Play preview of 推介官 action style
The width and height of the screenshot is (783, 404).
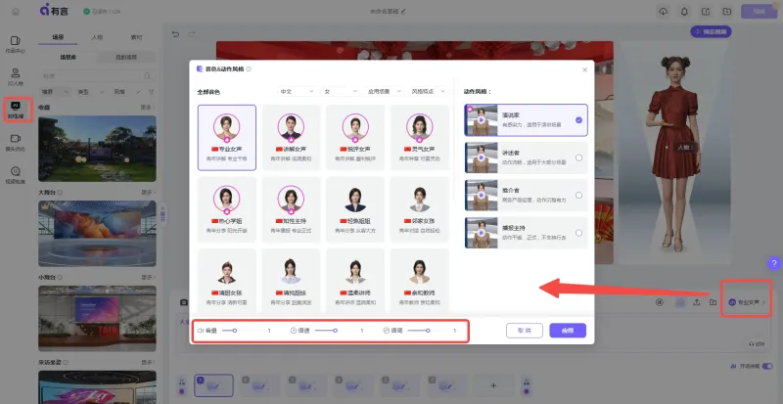click(x=481, y=195)
